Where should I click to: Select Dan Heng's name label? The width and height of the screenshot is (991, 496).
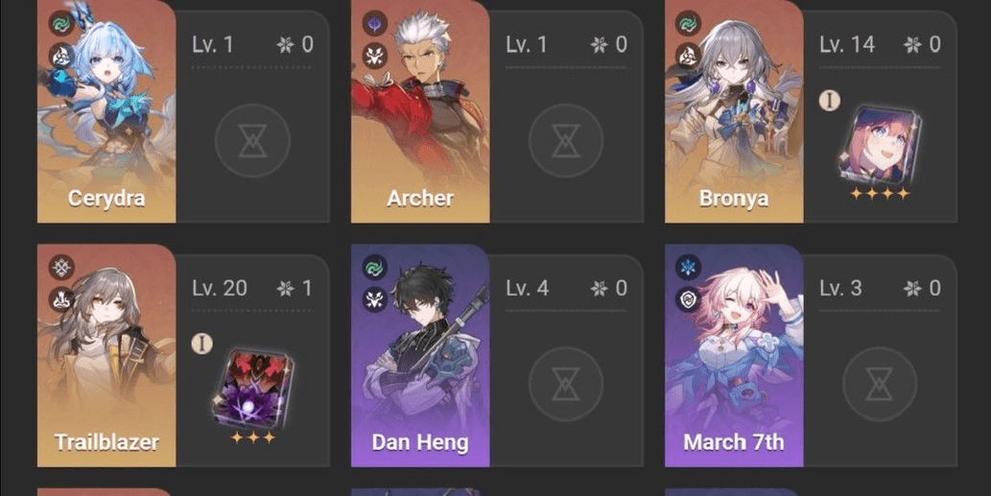[419, 442]
